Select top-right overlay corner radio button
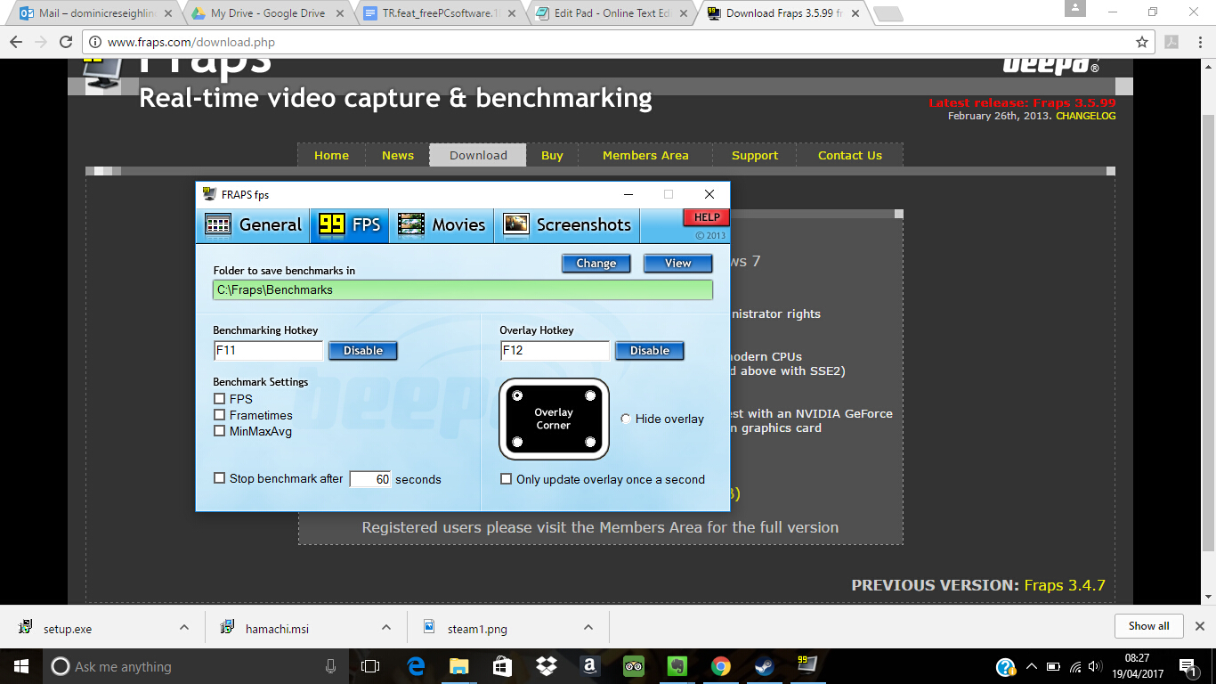The height and width of the screenshot is (684, 1216). [590, 395]
